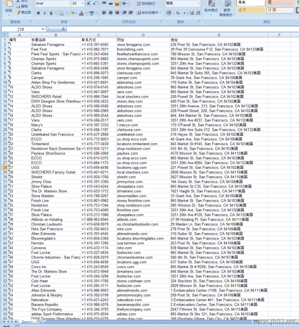Apply comma style number format
The height and width of the screenshot is (327, 299).
click(x=184, y=13)
